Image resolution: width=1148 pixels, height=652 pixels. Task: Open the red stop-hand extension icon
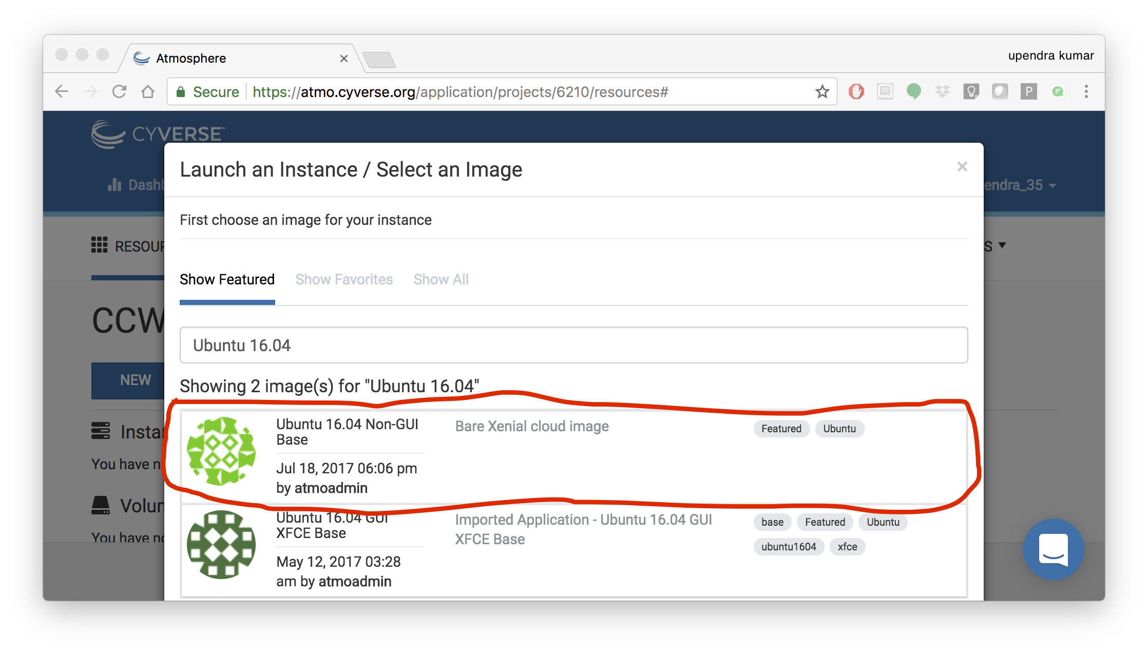(856, 92)
